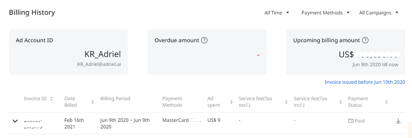Open the All Time period dropdown

[277, 13]
